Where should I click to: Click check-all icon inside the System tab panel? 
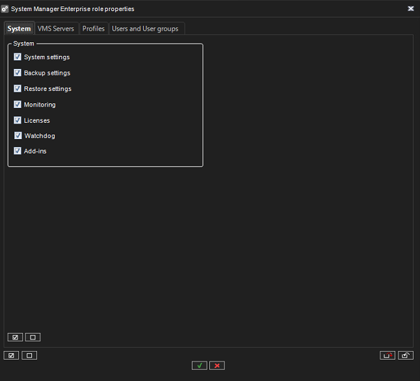pos(15,337)
